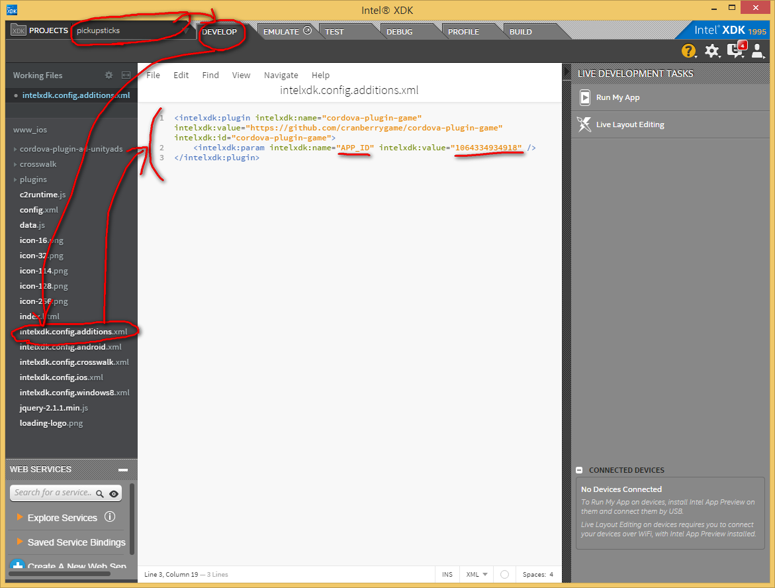Collapse the right panel toggle arrow

click(x=567, y=72)
